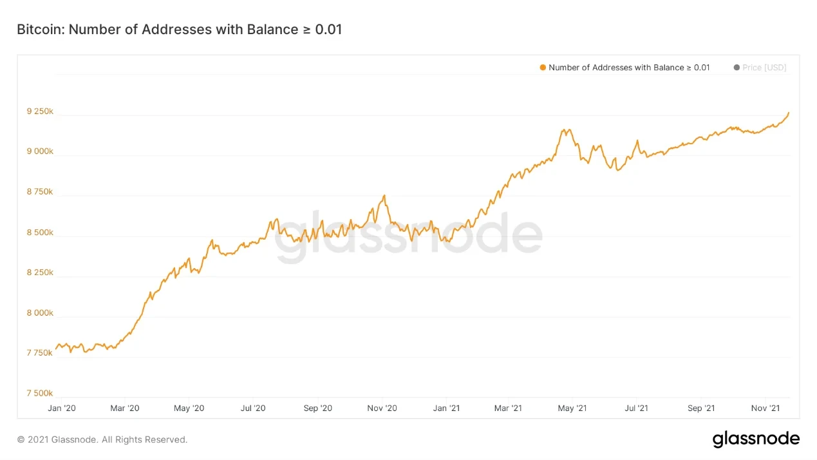Click the glassnode watermark in chart center
This screenshot has height=460, width=817.
(x=409, y=236)
